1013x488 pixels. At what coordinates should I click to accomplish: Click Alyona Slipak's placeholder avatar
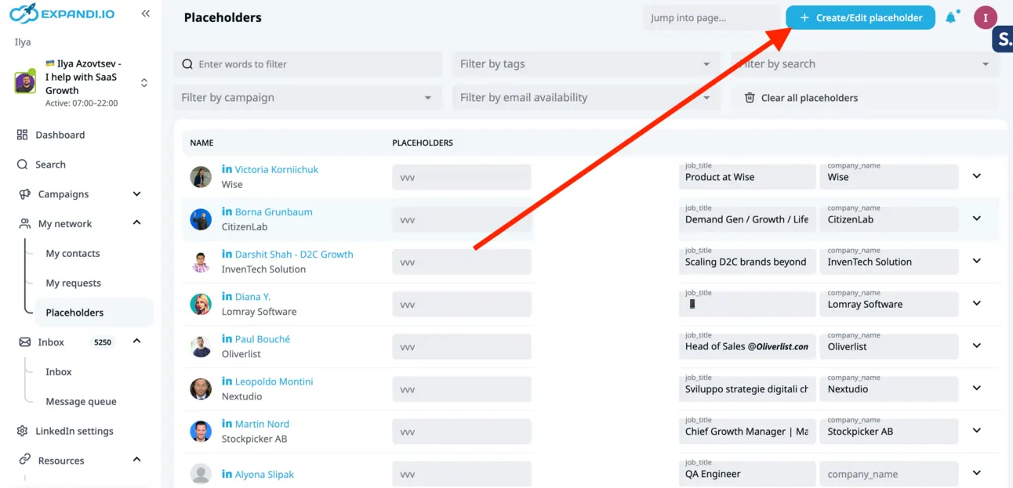point(201,474)
